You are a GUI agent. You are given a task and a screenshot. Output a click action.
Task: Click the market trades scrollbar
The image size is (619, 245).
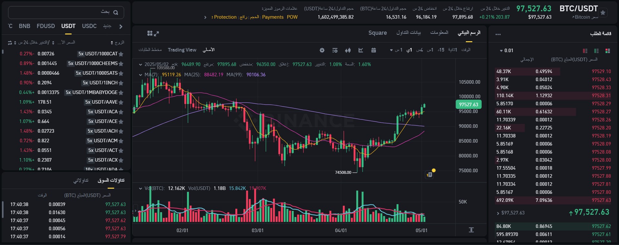[3, 210]
